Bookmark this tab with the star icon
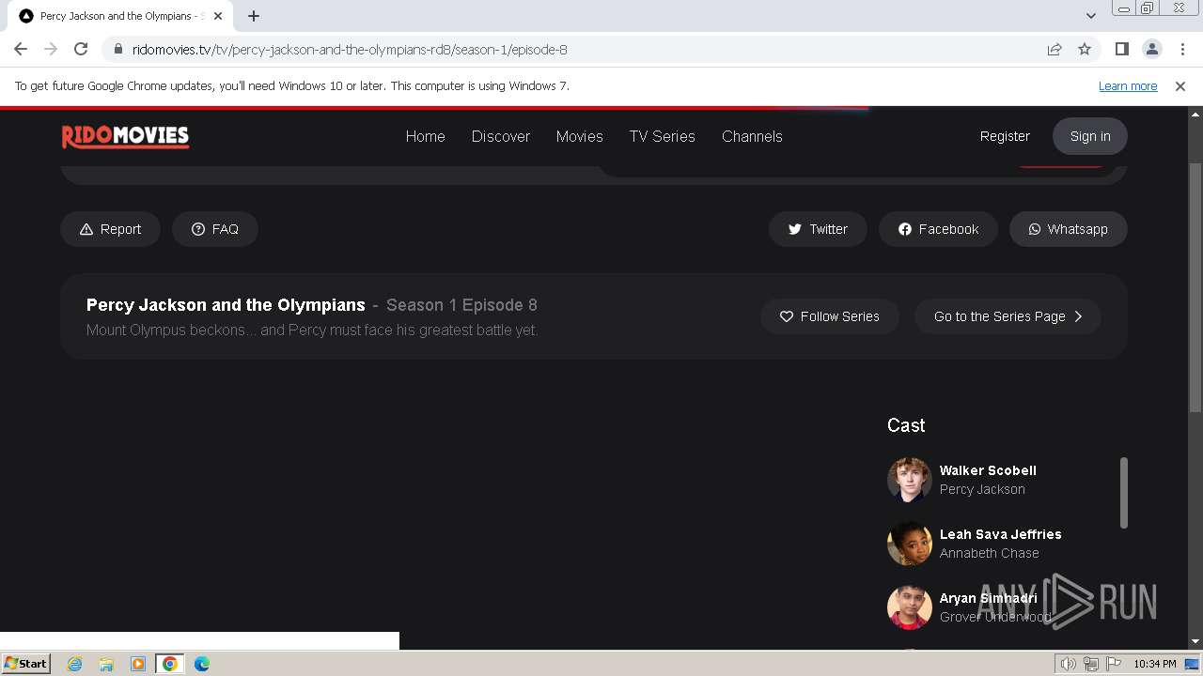This screenshot has height=676, width=1203. 1085,49
